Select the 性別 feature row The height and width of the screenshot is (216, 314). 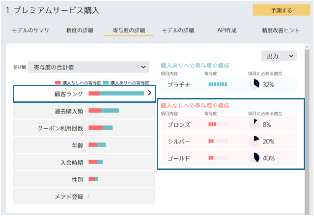pyautogui.click(x=84, y=179)
